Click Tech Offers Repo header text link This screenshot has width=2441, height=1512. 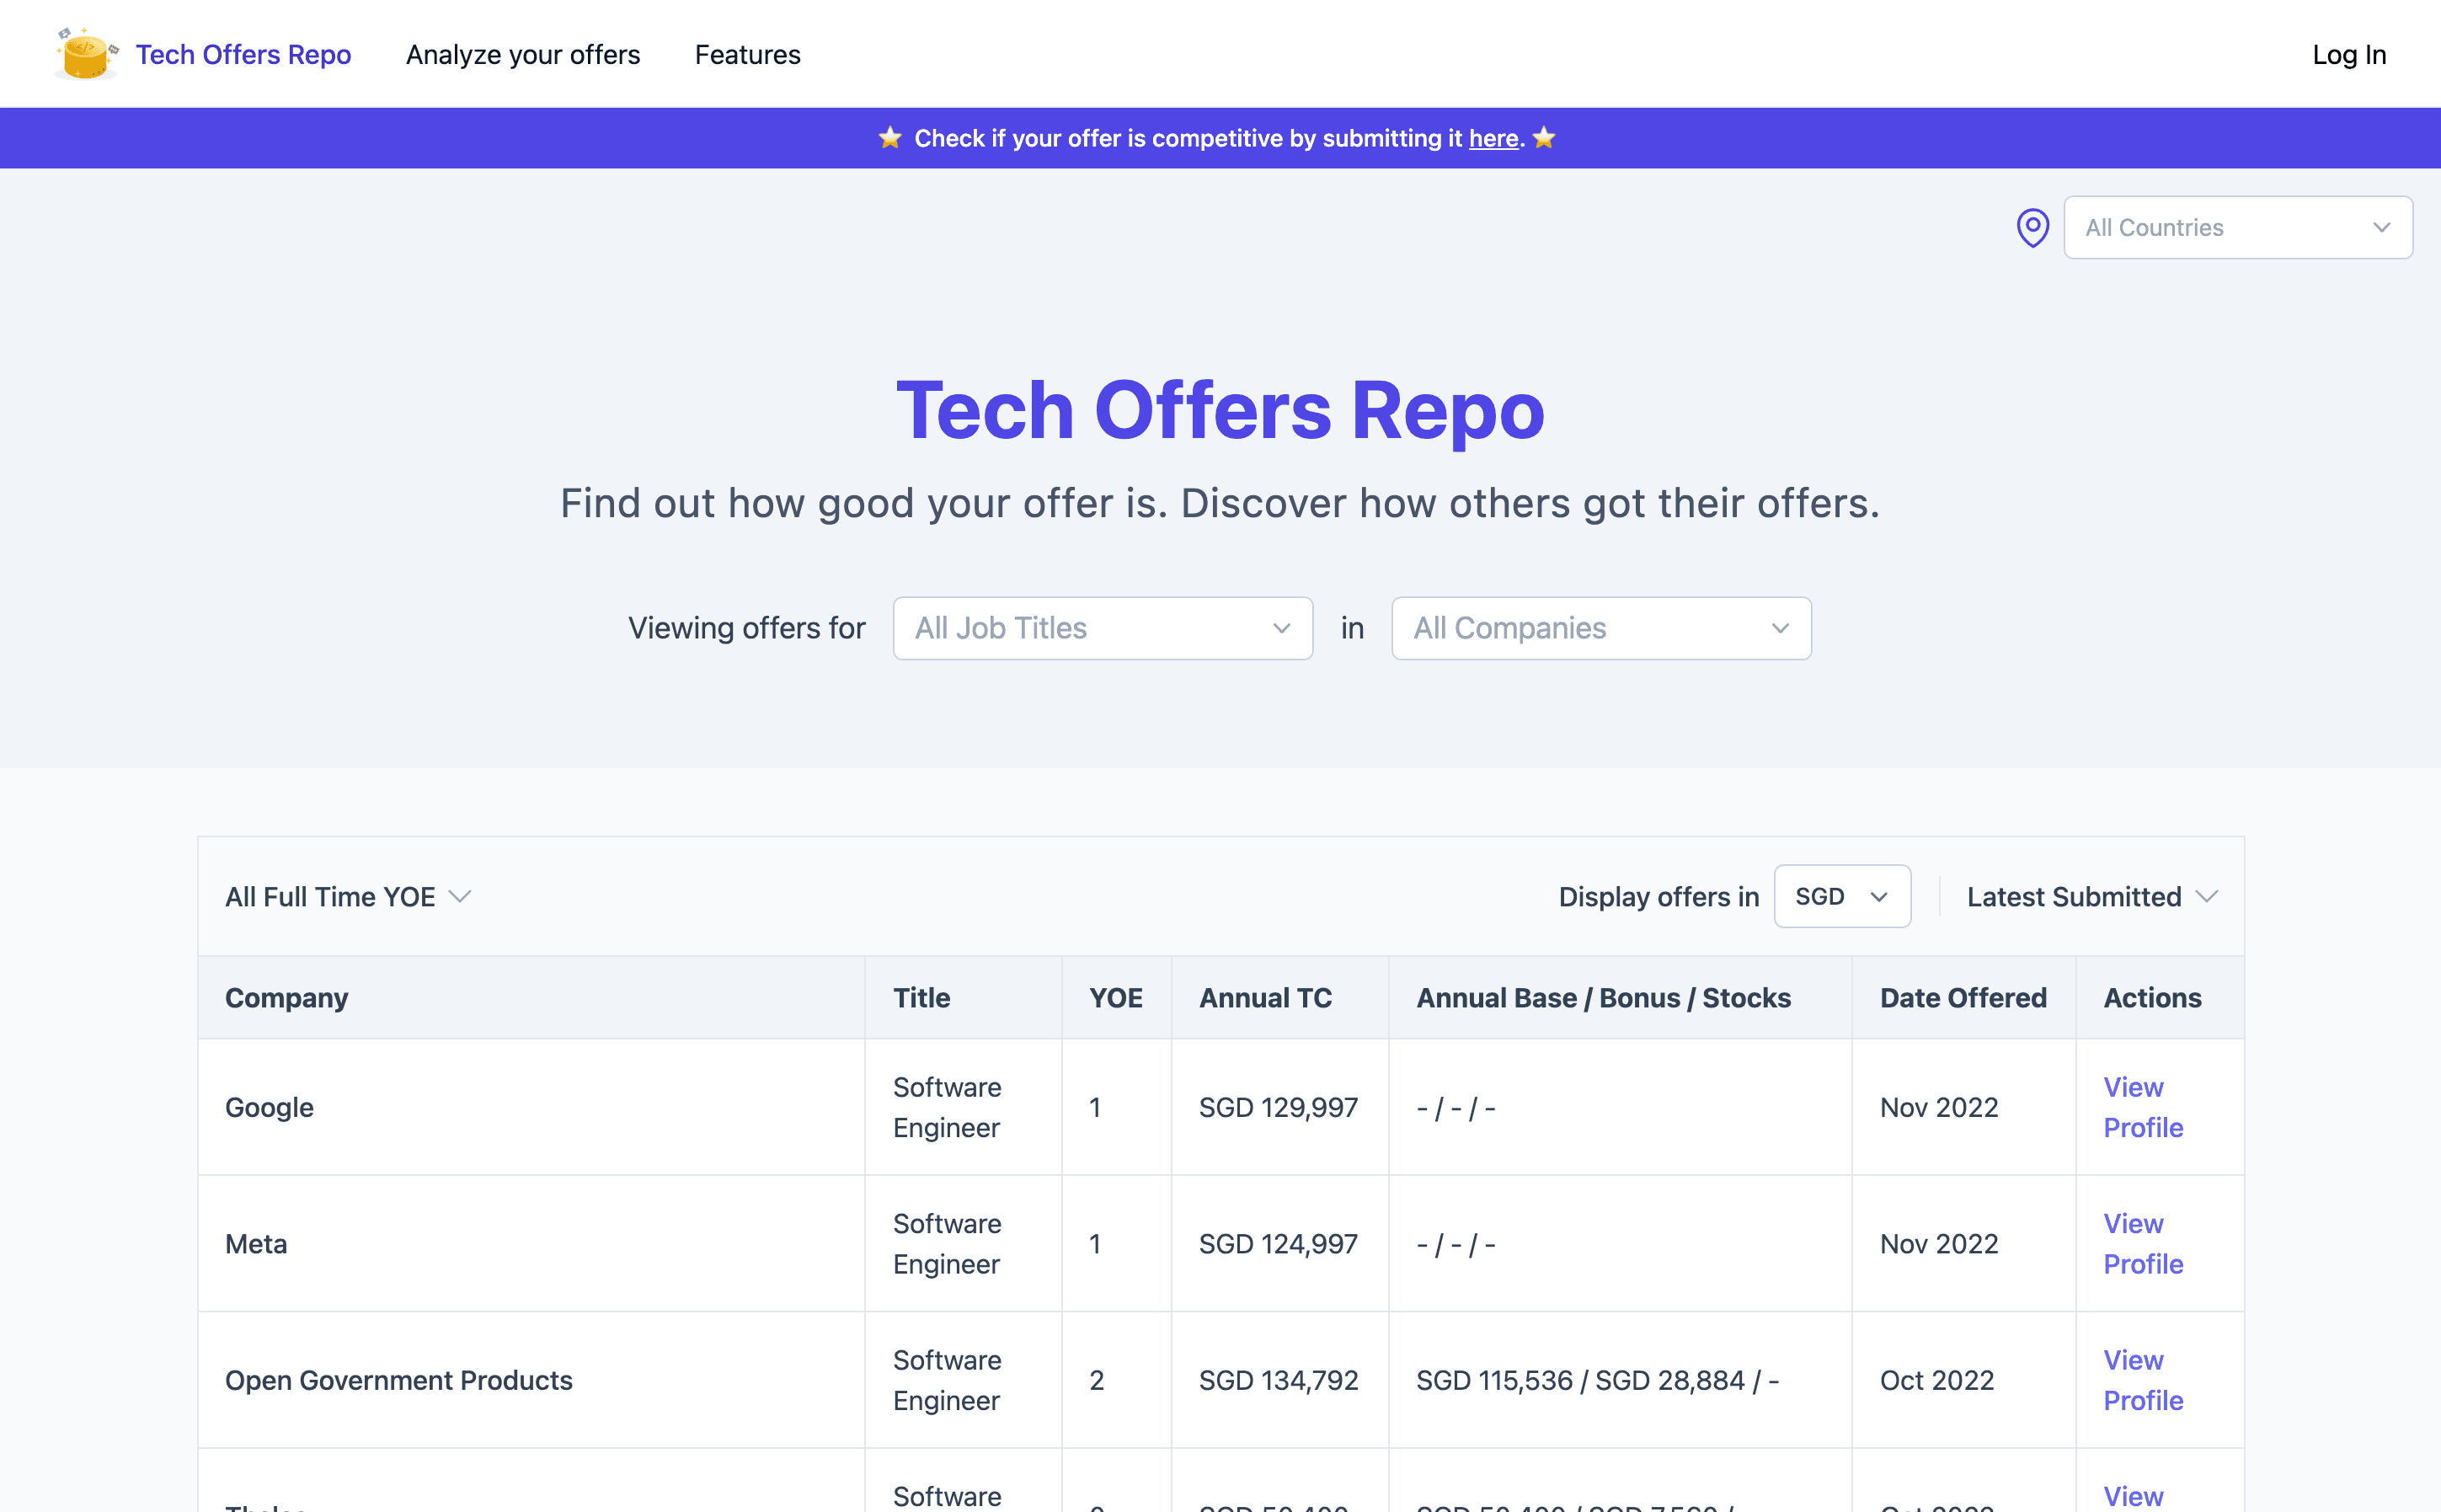pos(243,54)
